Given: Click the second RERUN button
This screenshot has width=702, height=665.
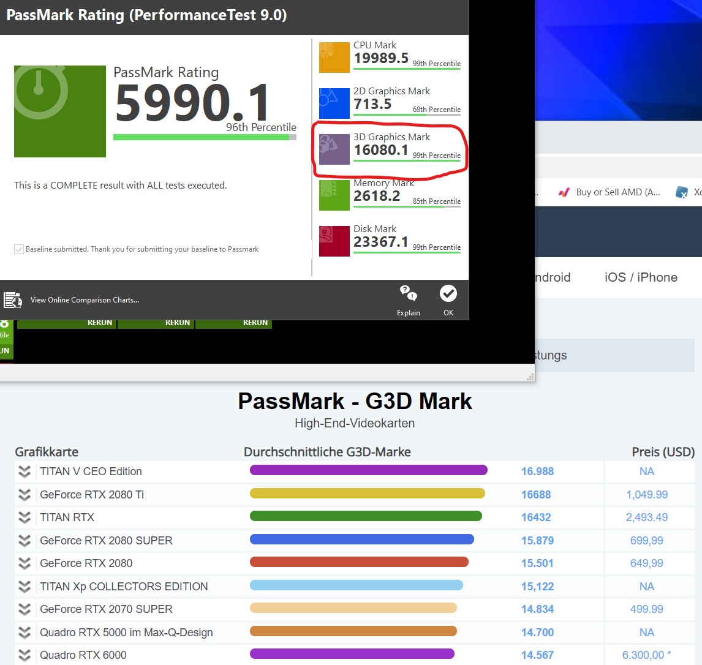Looking at the screenshot, I should point(178,323).
